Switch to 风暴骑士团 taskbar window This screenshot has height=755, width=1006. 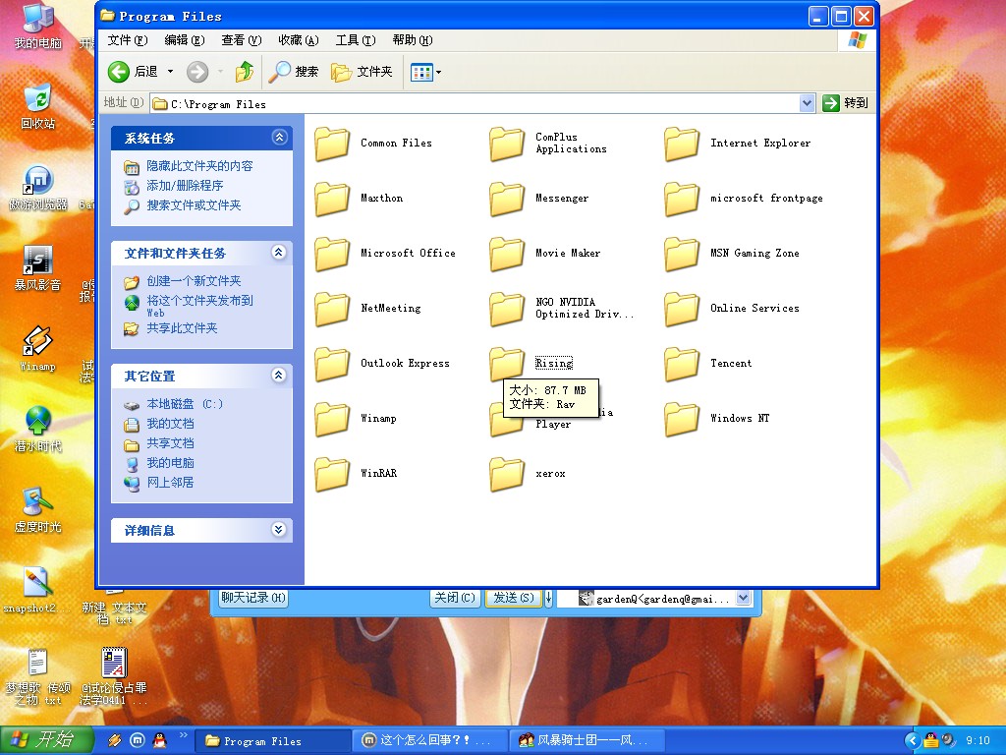click(586, 741)
